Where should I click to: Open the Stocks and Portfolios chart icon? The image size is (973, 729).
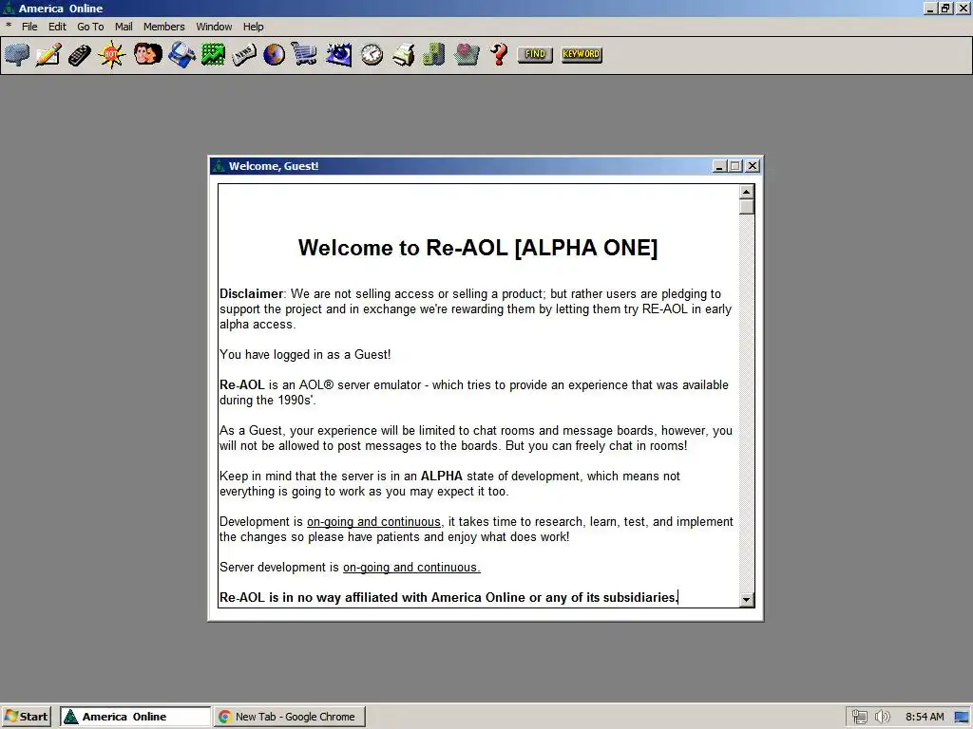point(213,54)
